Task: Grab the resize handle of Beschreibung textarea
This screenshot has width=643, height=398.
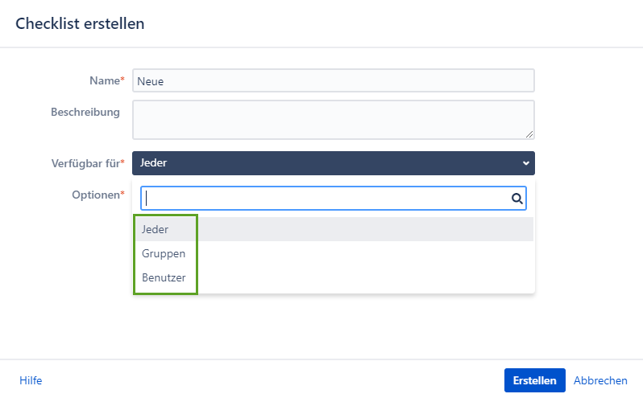Action: click(x=529, y=135)
